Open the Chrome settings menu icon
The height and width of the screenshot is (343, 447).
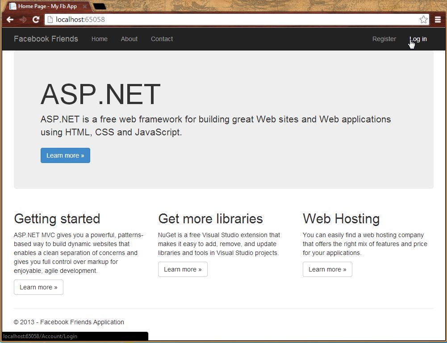[x=438, y=19]
